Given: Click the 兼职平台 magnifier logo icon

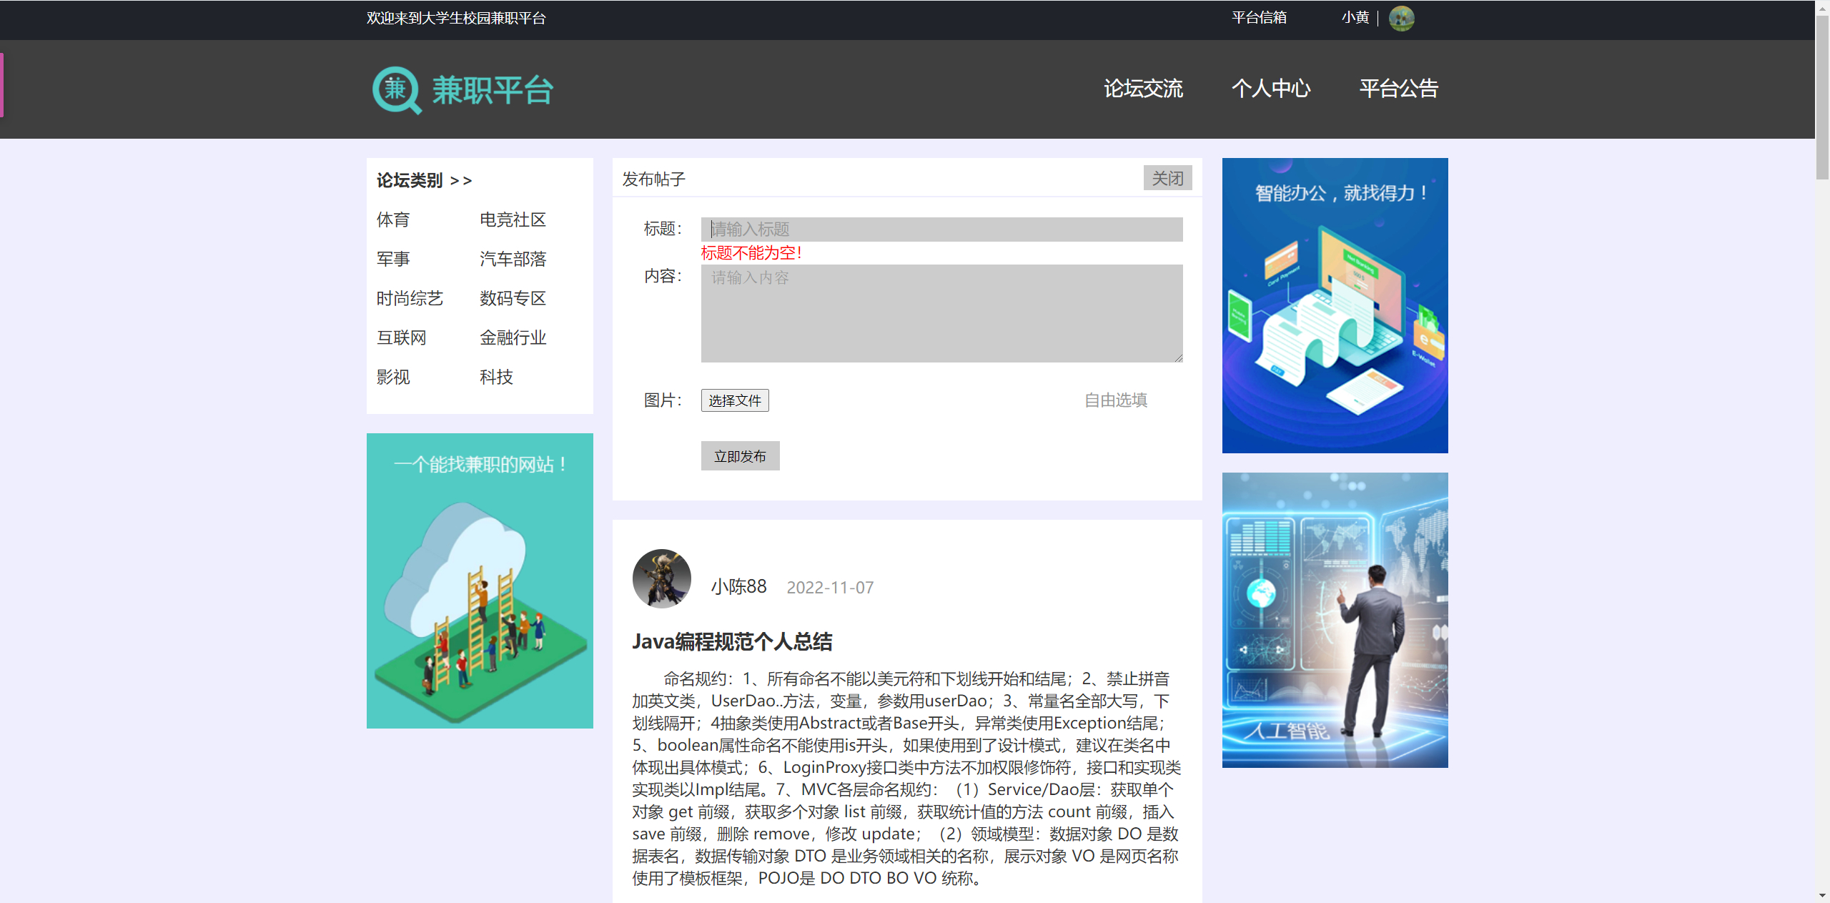Looking at the screenshot, I should pos(396,89).
